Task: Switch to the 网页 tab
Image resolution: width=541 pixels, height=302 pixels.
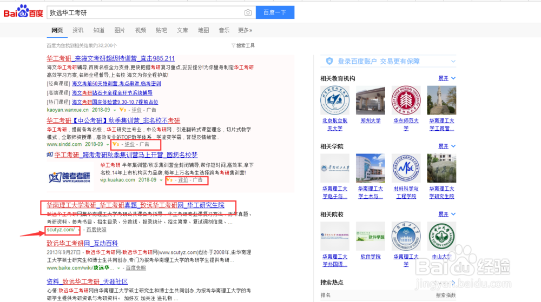Action: (57, 30)
